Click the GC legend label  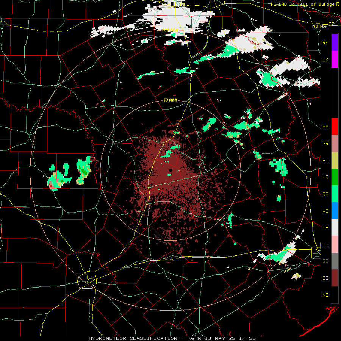pos(325,261)
